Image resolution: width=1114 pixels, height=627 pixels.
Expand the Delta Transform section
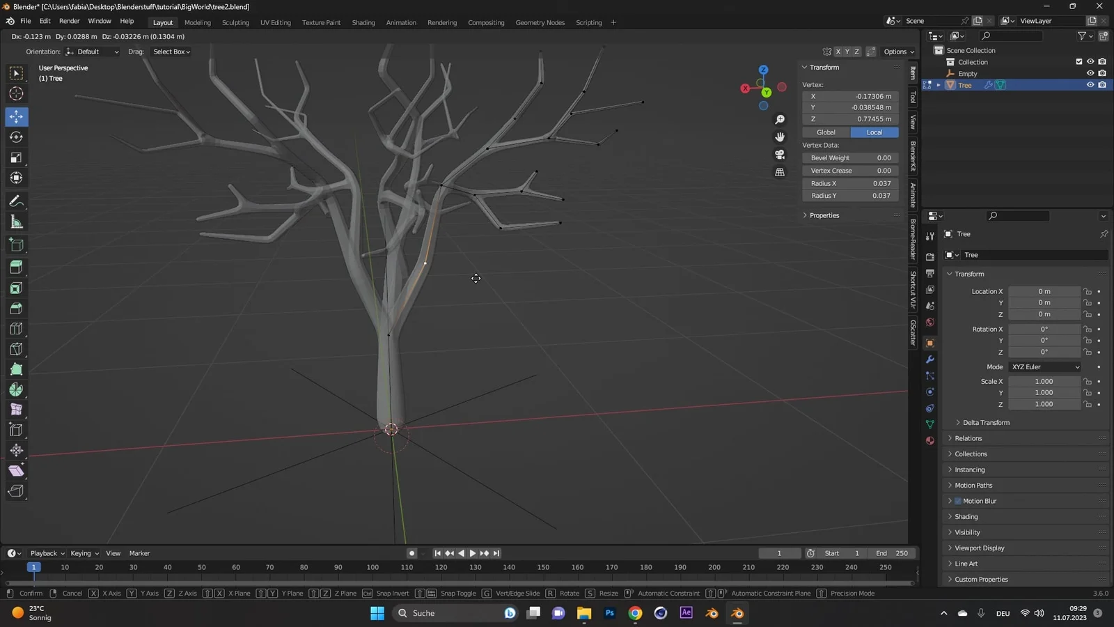coord(985,422)
